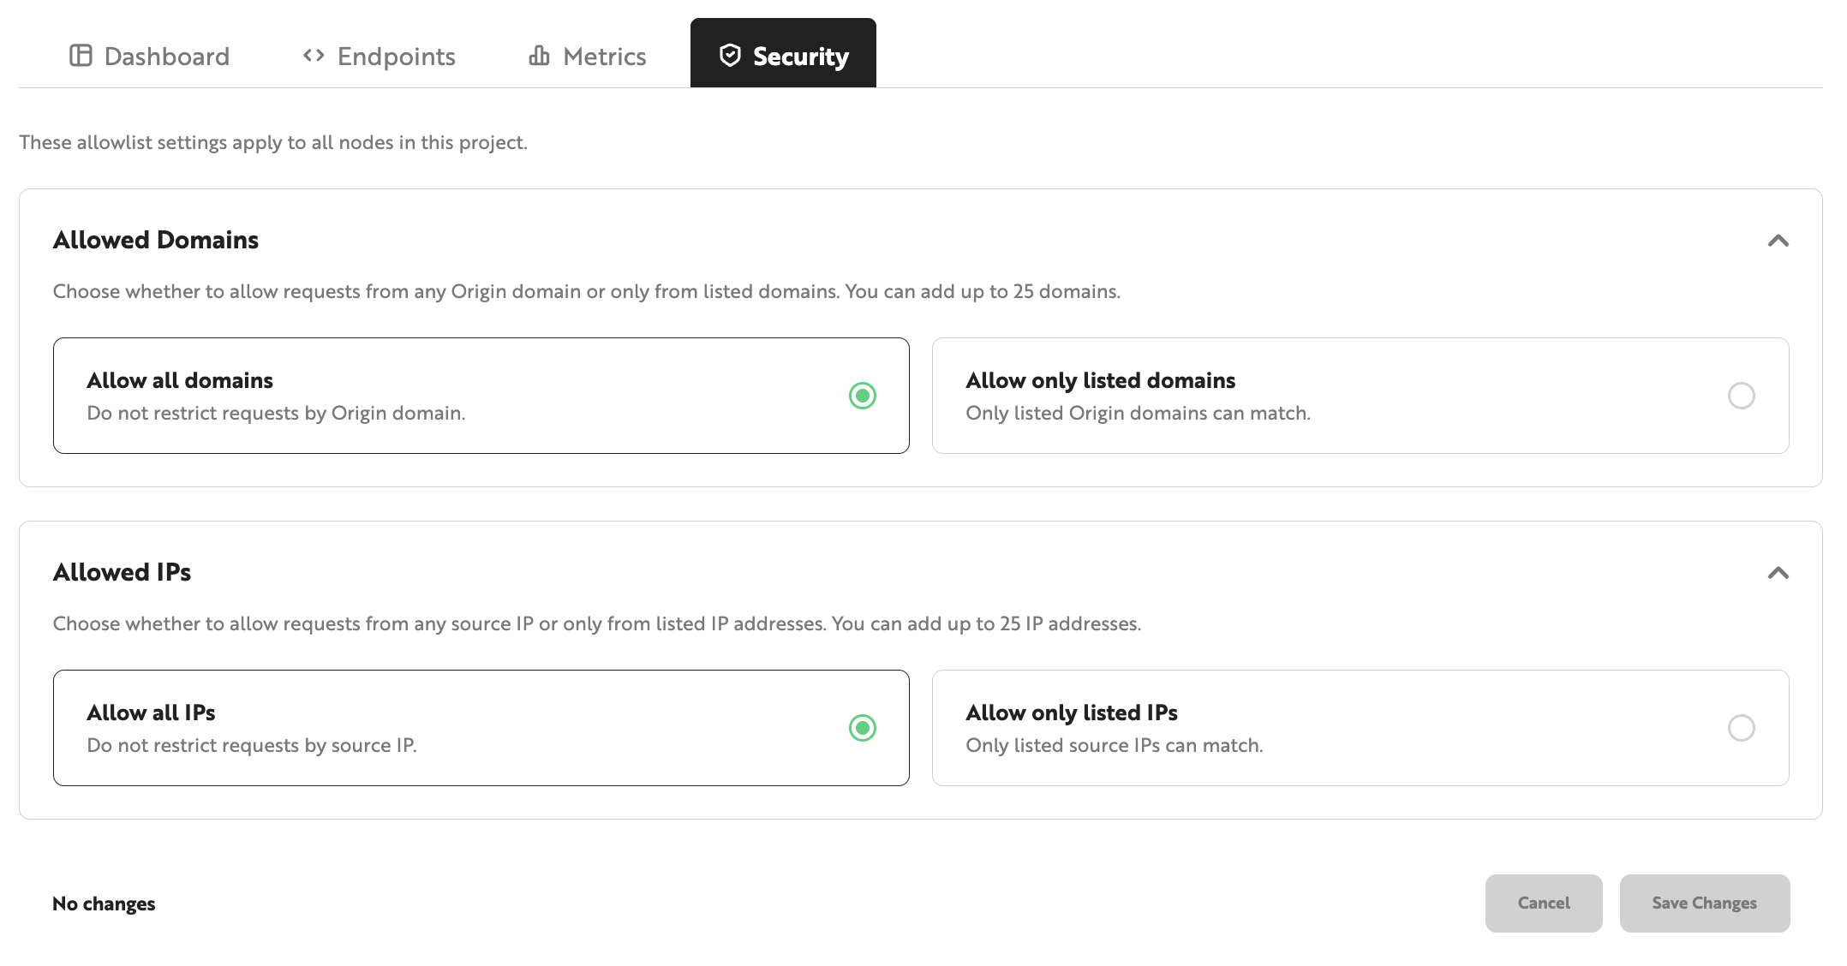
Task: Click the Dashboard layout icon
Action: click(81, 56)
